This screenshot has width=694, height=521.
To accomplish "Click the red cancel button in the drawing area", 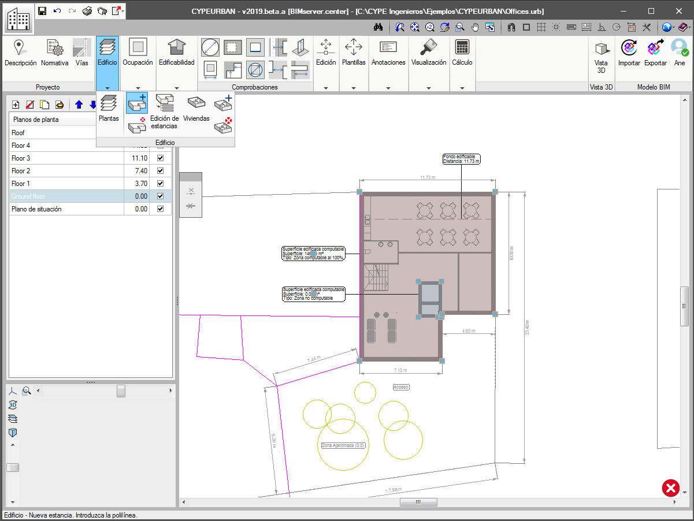I will 670,488.
